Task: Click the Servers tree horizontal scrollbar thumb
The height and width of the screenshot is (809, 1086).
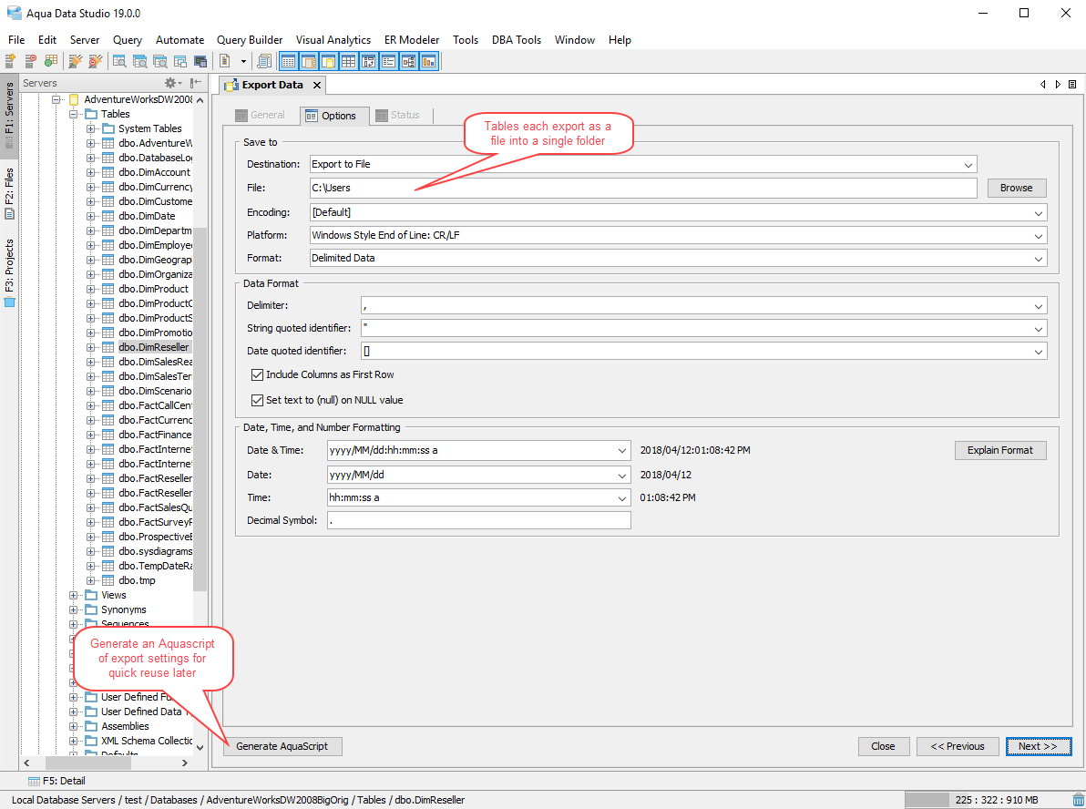Action: (x=88, y=763)
